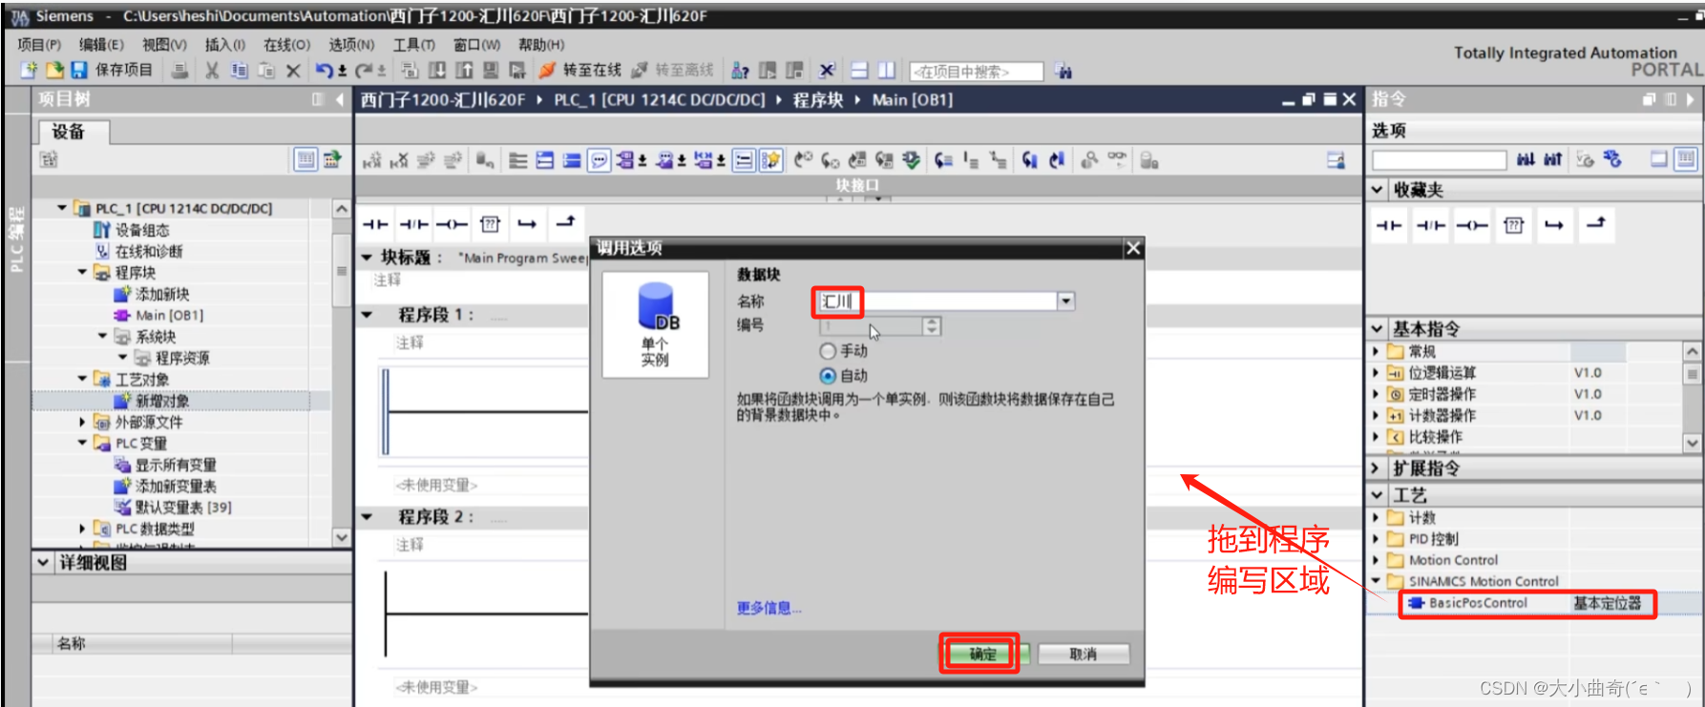Image resolution: width=1705 pixels, height=707 pixels.
Task: Click the binoculars search in project icon
Action: [x=1063, y=71]
